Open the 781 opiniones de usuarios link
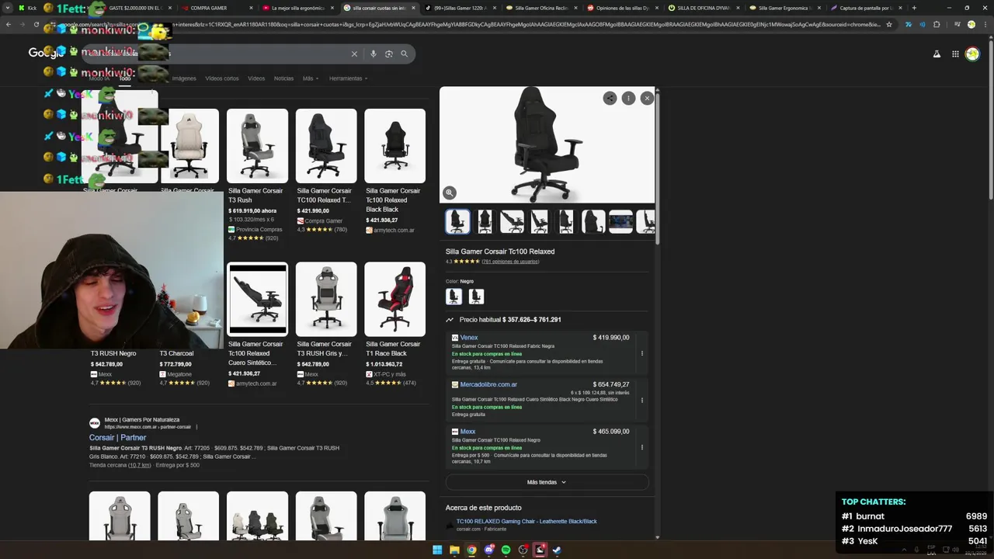 coord(510,262)
